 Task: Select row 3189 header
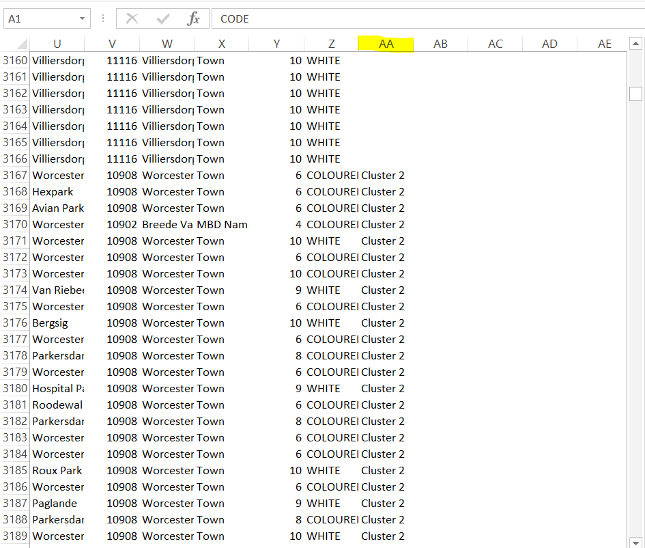click(x=15, y=536)
